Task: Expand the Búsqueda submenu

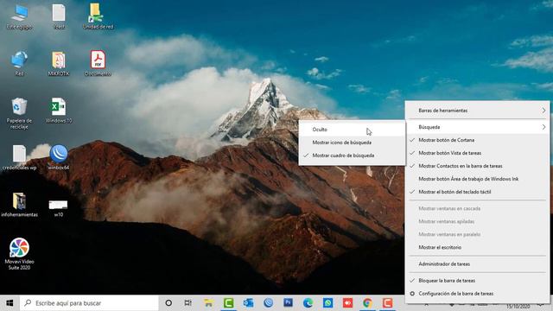Action: (x=478, y=127)
